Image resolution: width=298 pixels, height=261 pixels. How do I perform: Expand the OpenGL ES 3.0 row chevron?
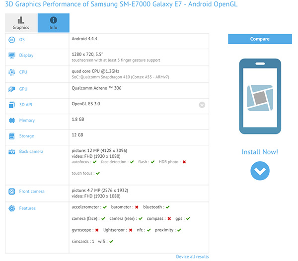pyautogui.click(x=202, y=105)
